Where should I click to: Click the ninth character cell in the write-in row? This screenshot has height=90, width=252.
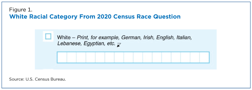click(x=138, y=57)
